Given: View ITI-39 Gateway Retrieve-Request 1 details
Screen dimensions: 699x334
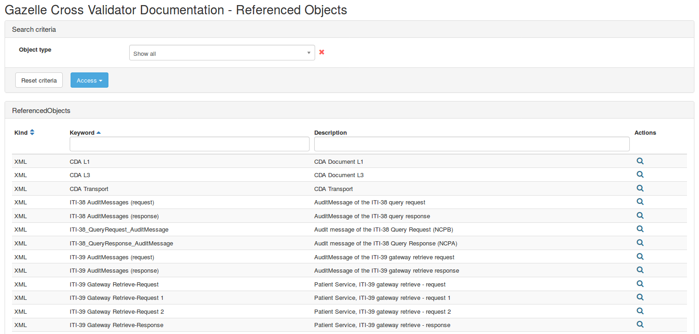Looking at the screenshot, I should pos(640,297).
